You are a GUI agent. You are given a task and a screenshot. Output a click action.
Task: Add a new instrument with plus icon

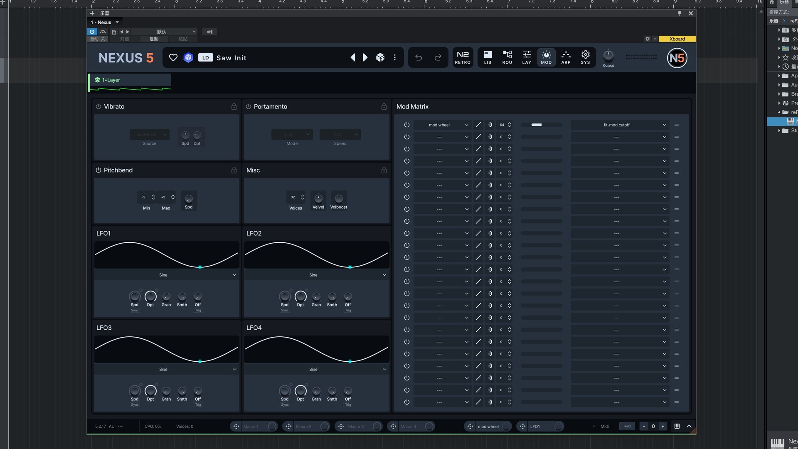[x=92, y=13]
